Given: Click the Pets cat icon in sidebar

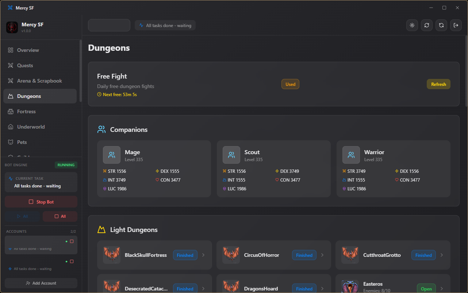Looking at the screenshot, I should (11, 142).
